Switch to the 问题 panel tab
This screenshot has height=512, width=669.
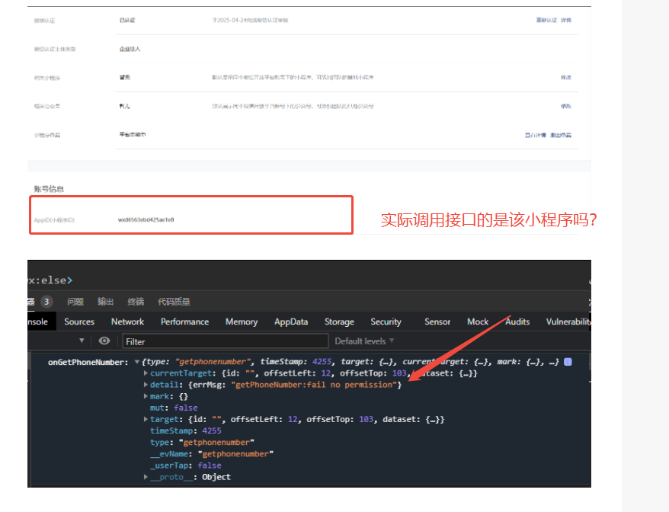(75, 302)
